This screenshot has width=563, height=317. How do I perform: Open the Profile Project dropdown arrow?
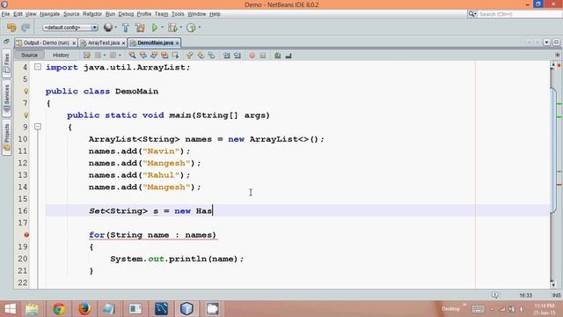200,27
